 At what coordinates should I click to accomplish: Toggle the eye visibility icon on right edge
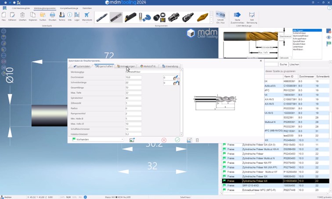(328, 37)
